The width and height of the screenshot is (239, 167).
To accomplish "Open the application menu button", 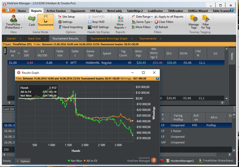I will [x=9, y=10].
